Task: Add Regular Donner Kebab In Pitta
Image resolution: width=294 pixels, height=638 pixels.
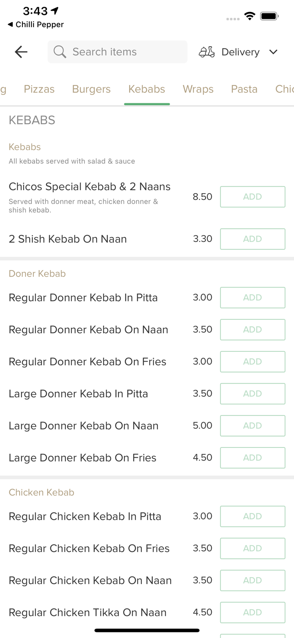Action: [252, 298]
